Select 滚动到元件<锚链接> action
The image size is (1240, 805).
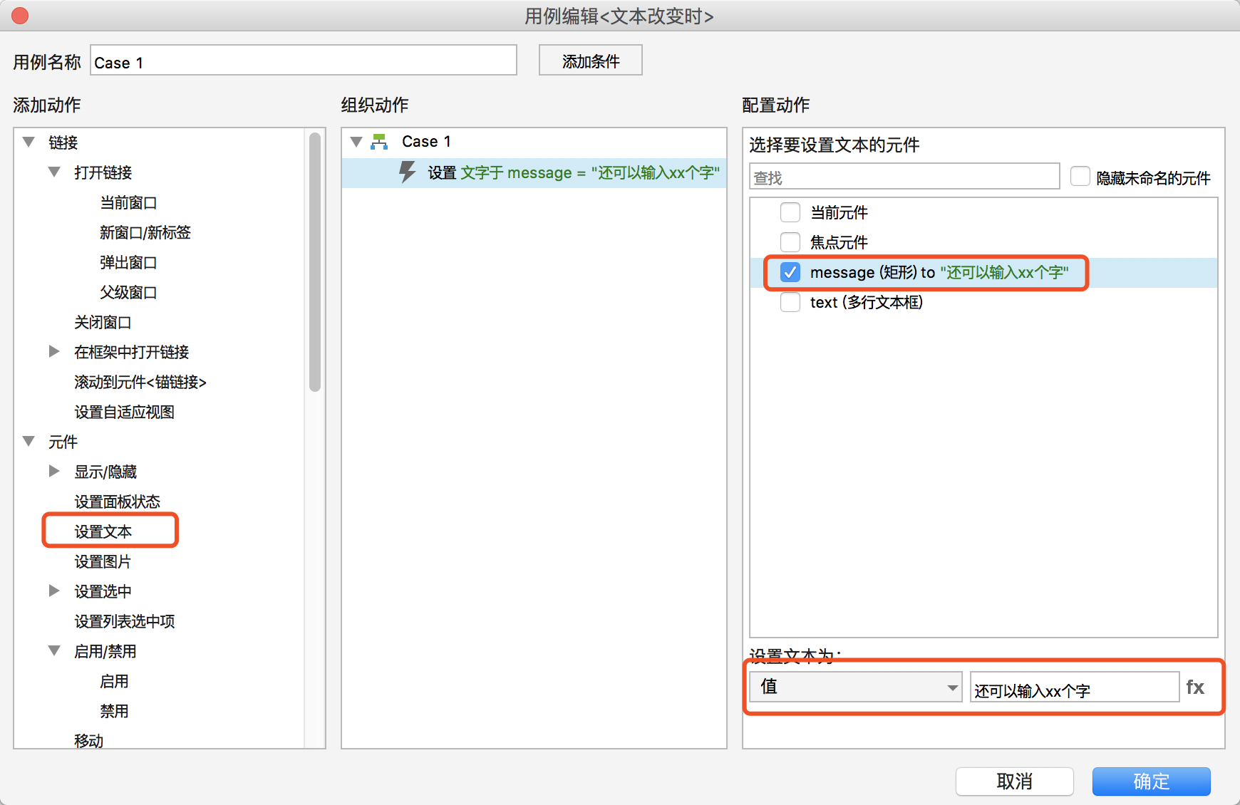pyautogui.click(x=140, y=383)
